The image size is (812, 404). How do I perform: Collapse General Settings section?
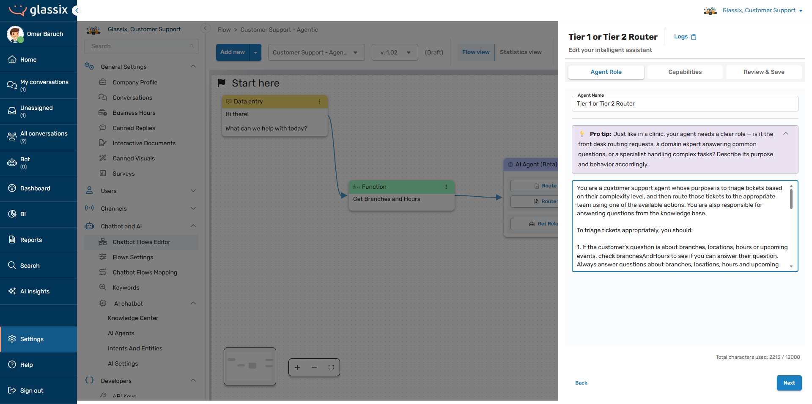[x=193, y=67]
